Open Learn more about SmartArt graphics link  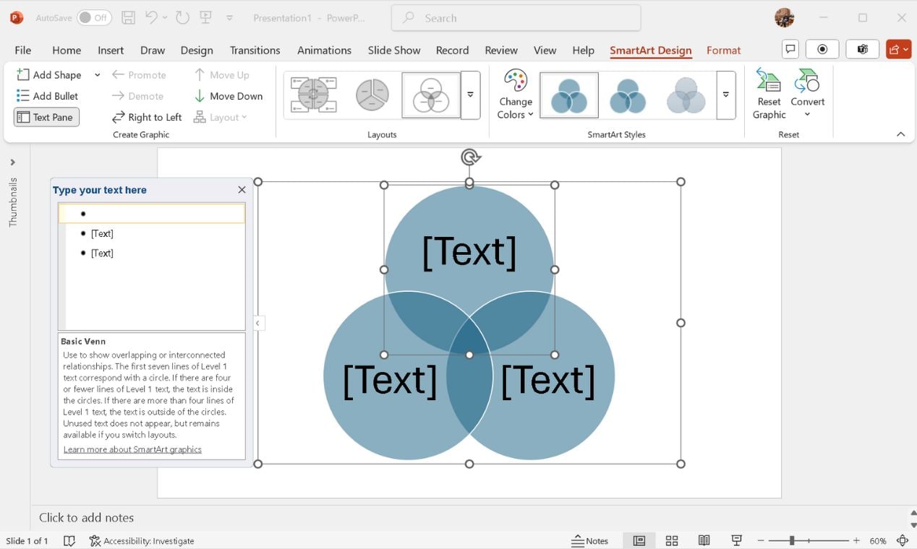pos(132,449)
